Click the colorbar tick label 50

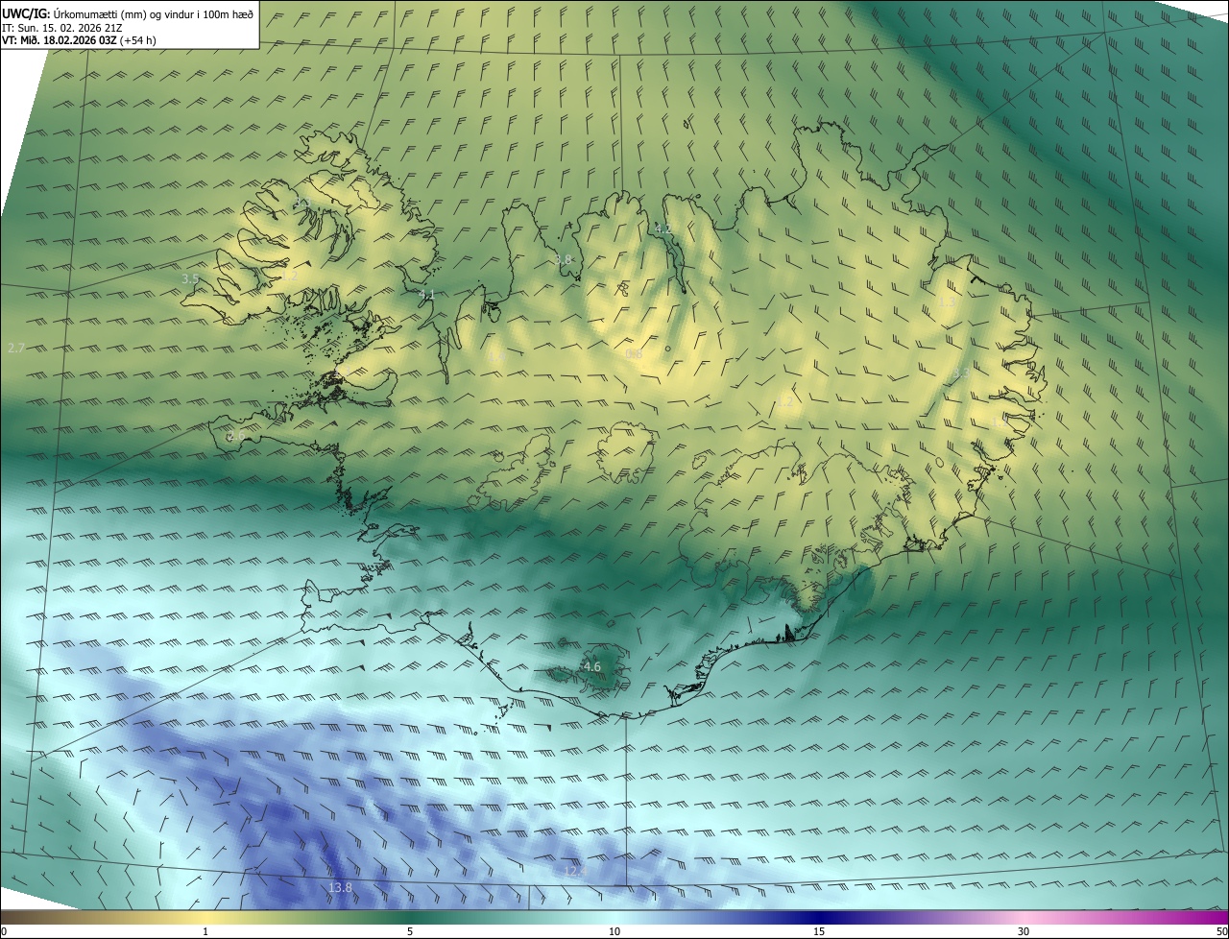(1221, 931)
